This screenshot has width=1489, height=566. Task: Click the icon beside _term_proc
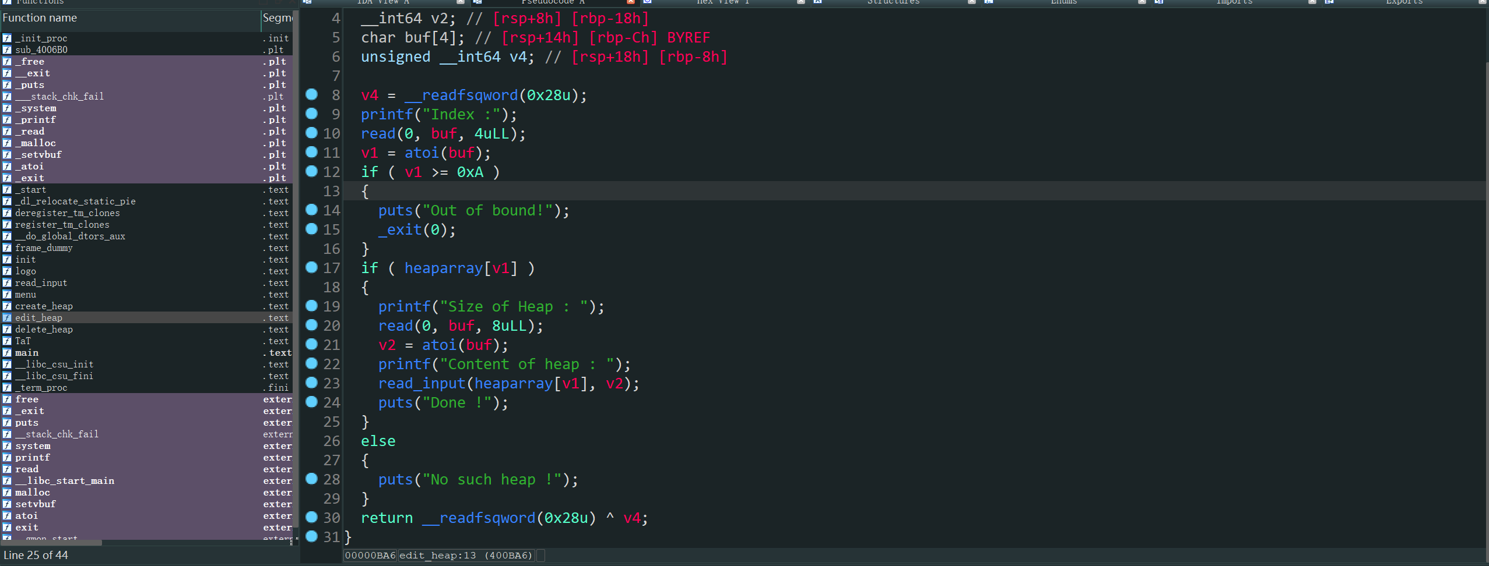pos(7,388)
